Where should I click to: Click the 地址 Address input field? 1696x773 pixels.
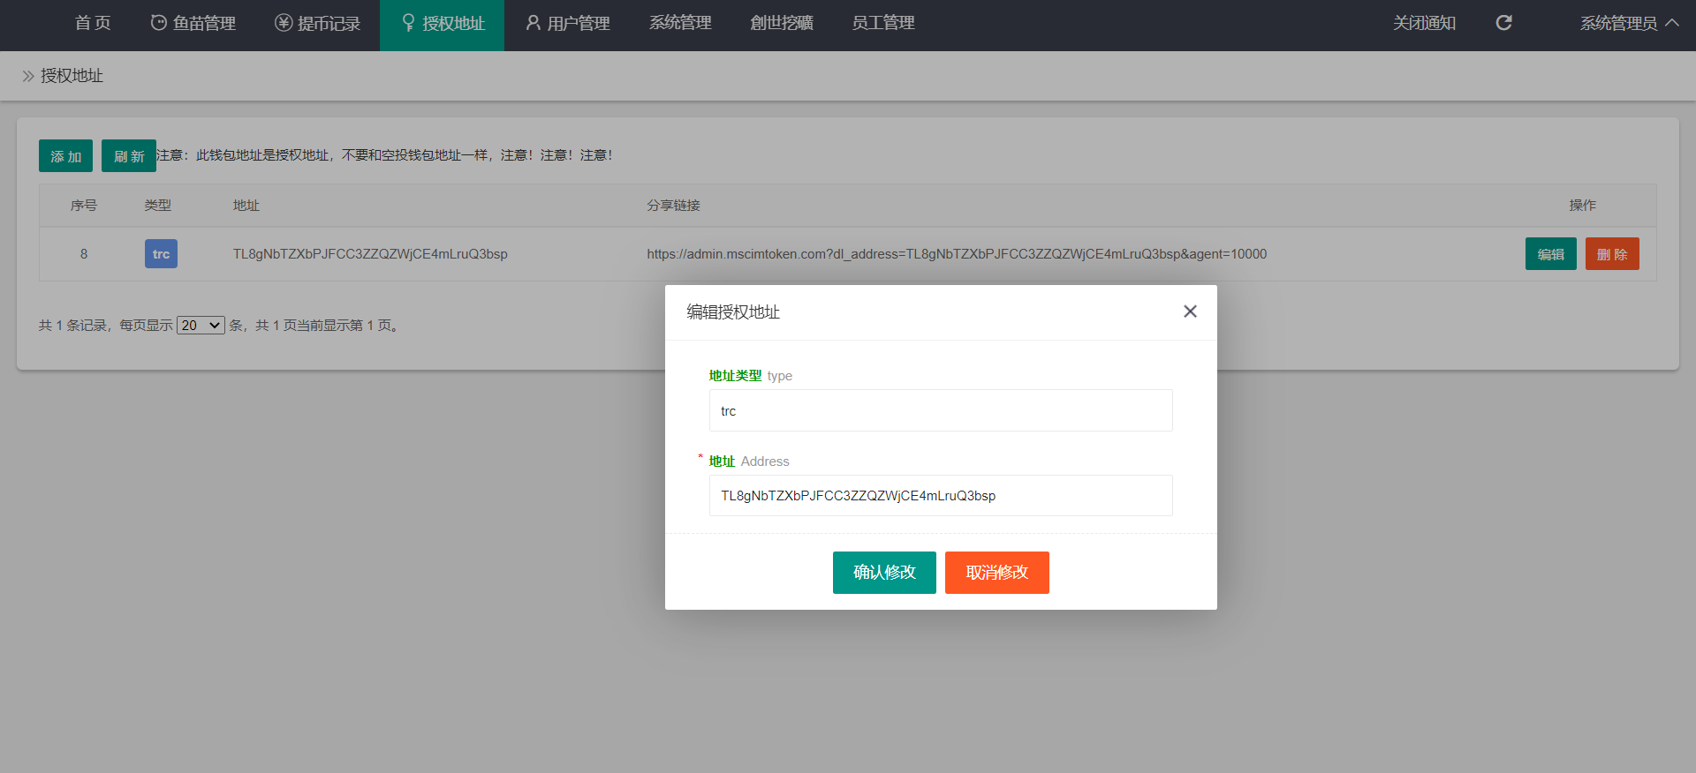point(941,496)
